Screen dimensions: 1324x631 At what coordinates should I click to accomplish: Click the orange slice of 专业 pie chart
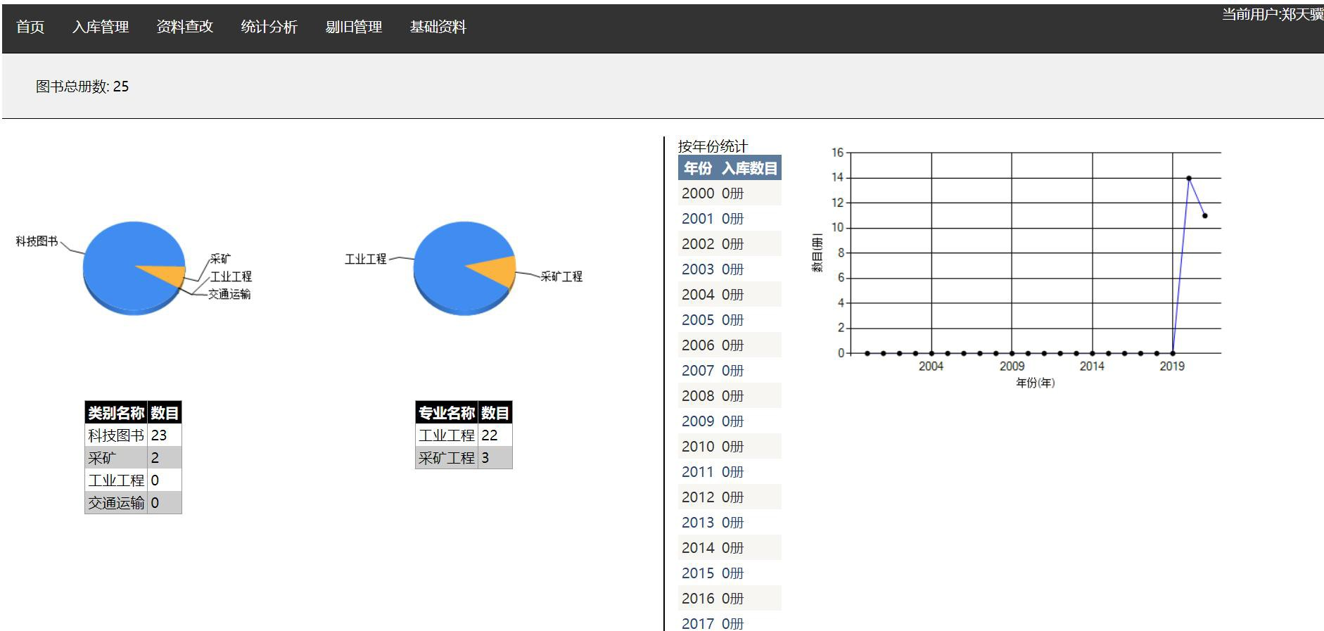coord(498,271)
